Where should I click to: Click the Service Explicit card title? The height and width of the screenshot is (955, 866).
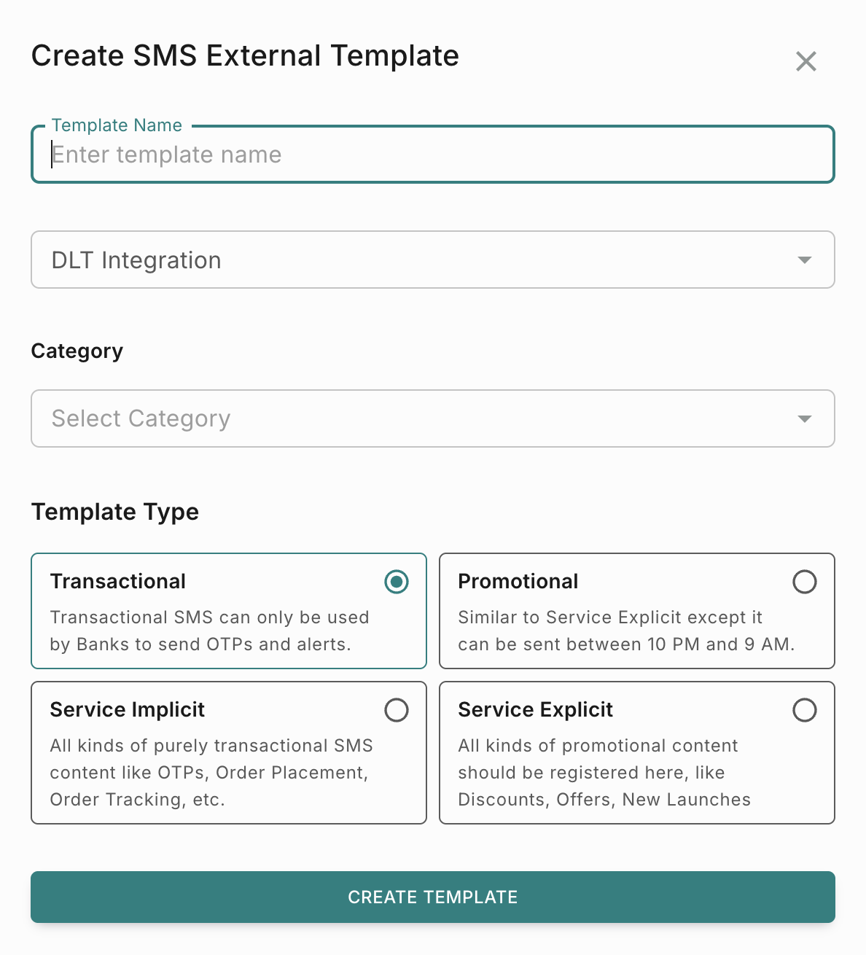pyautogui.click(x=536, y=709)
